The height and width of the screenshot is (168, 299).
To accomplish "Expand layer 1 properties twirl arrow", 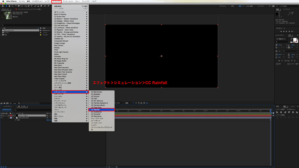I will click(9, 115).
